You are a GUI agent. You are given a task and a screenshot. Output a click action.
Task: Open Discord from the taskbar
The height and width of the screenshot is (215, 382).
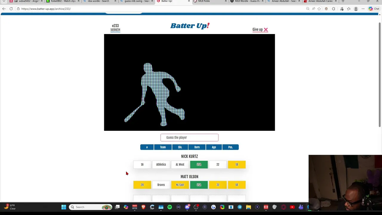[187, 207]
